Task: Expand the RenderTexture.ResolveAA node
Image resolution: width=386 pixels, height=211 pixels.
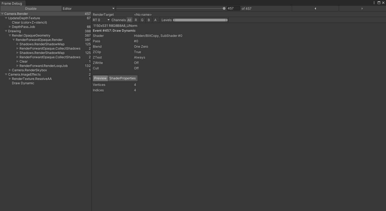Action: 10,79
